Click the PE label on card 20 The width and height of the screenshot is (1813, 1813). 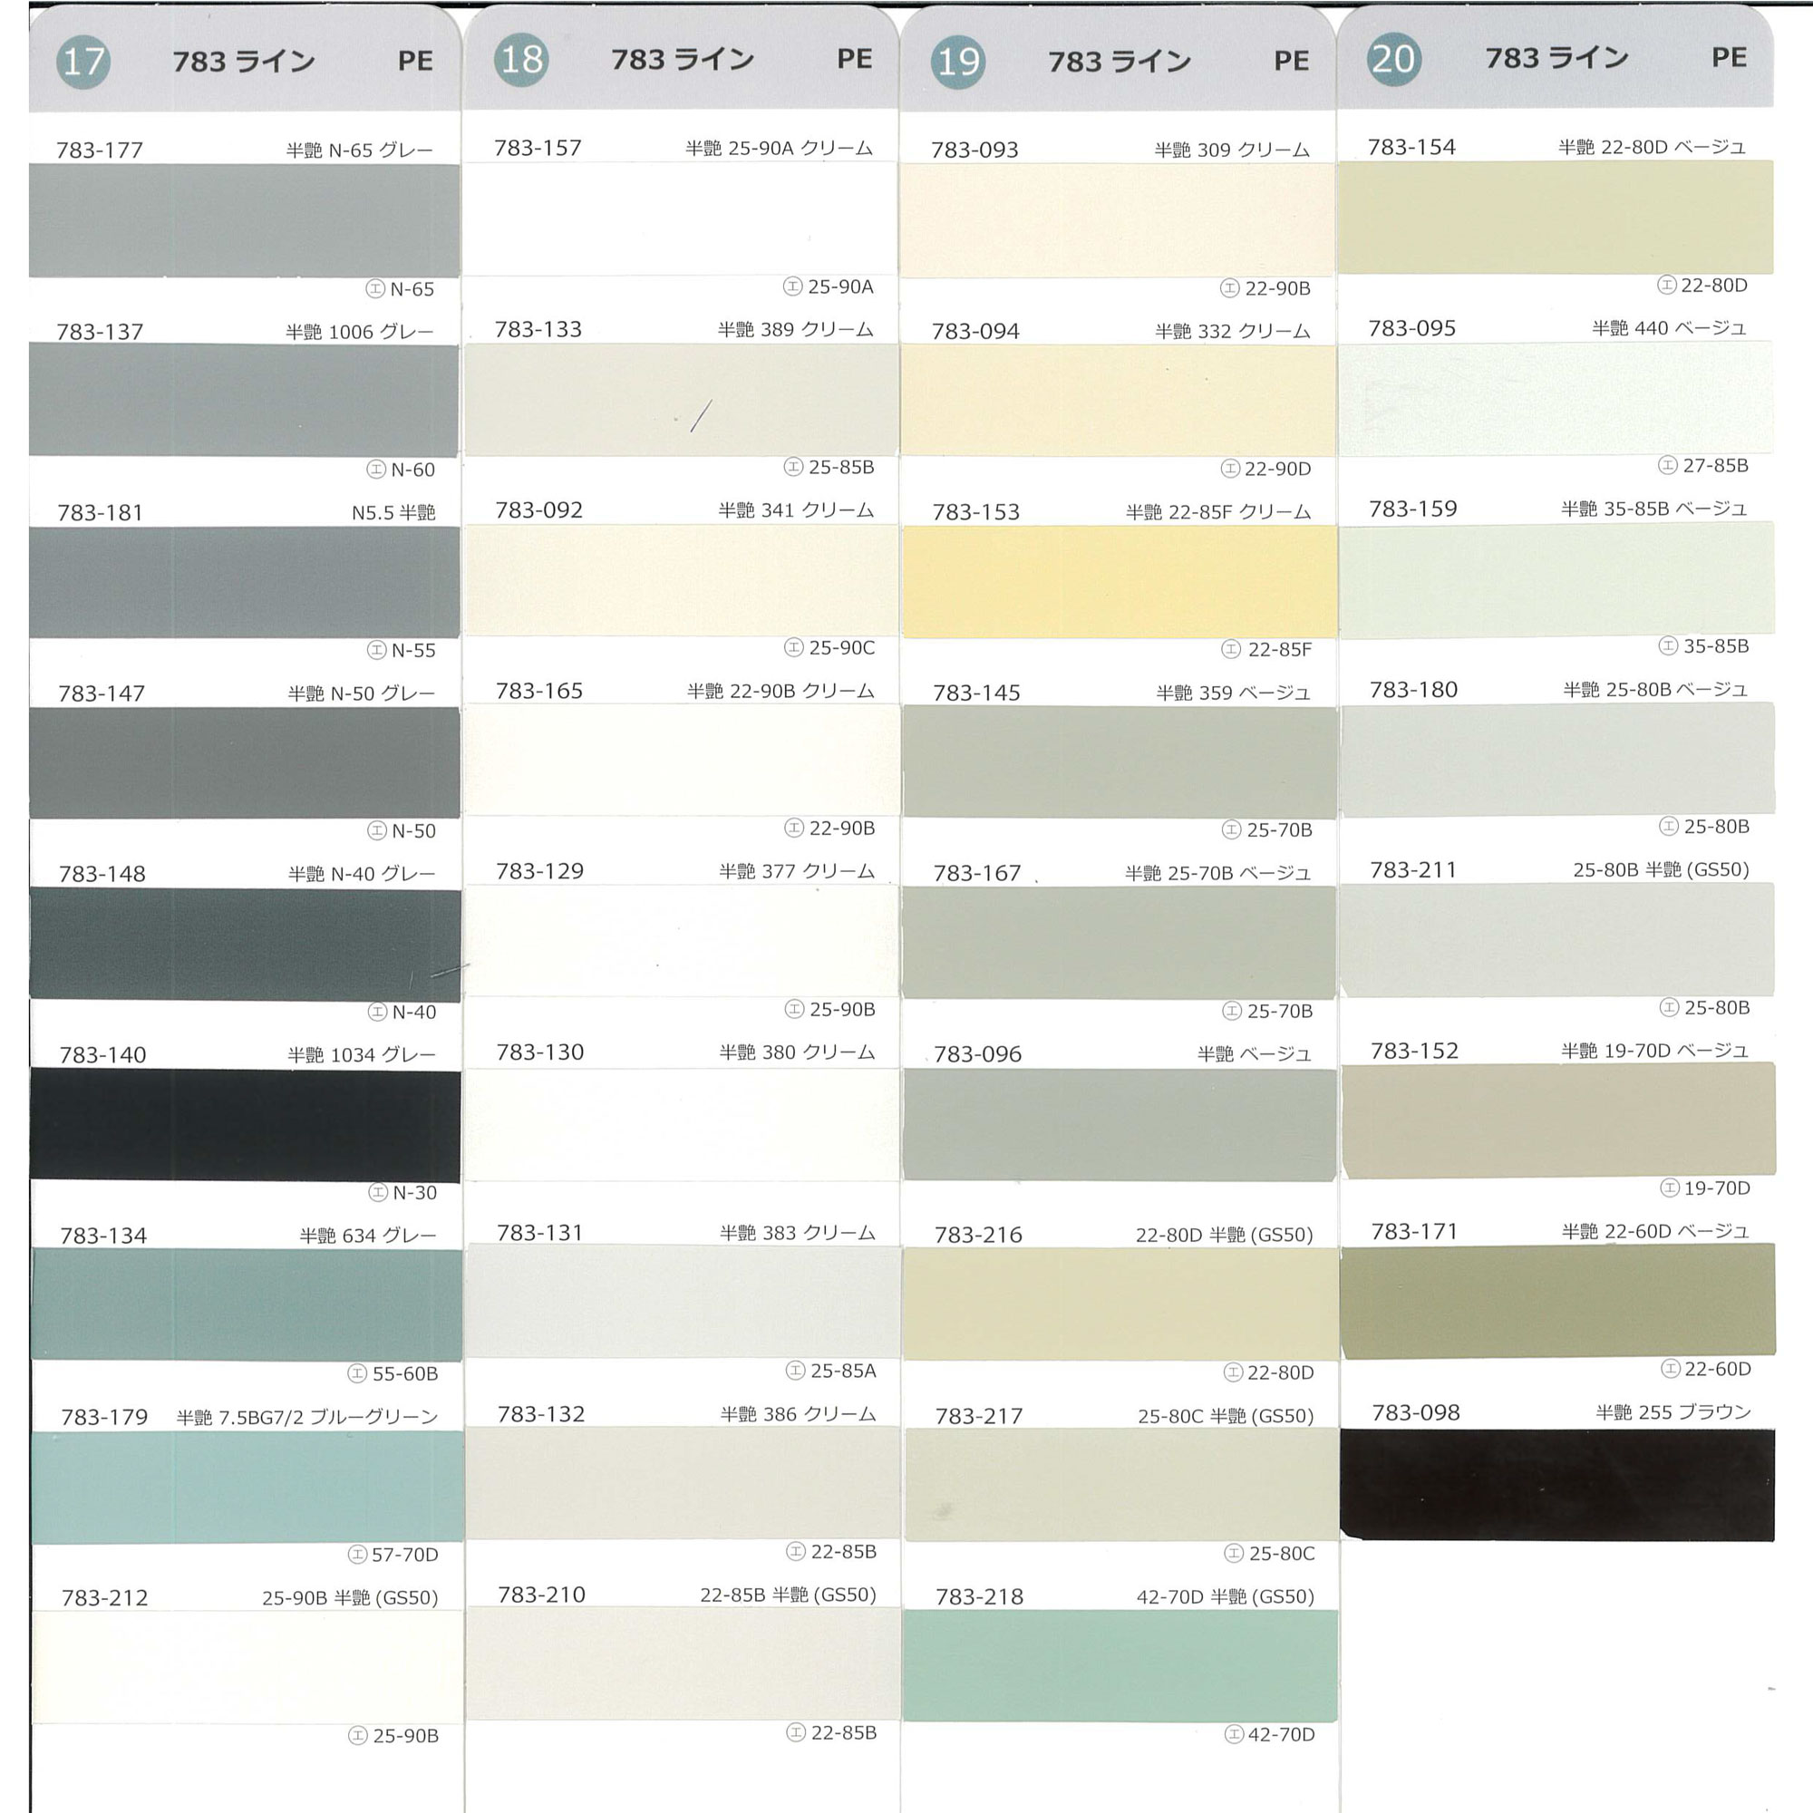click(x=1729, y=58)
